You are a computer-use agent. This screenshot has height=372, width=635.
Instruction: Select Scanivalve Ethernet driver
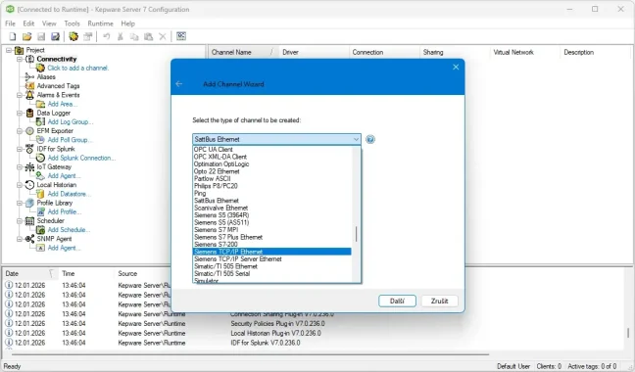point(271,208)
